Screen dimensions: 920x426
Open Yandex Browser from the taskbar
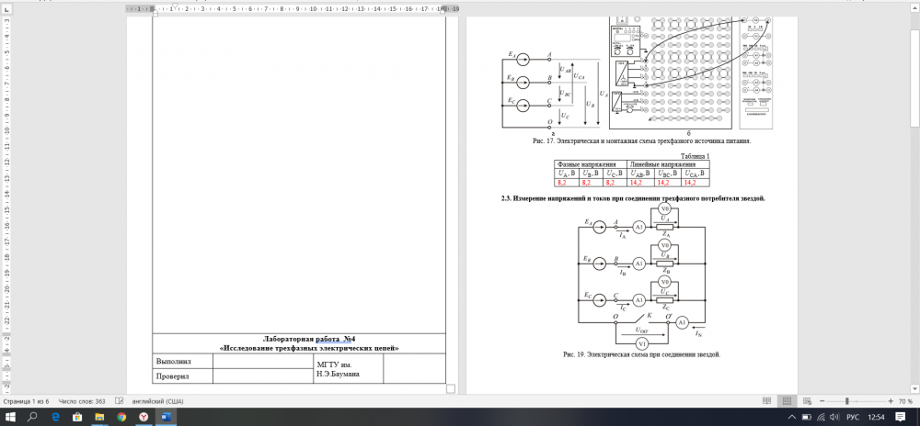(144, 417)
